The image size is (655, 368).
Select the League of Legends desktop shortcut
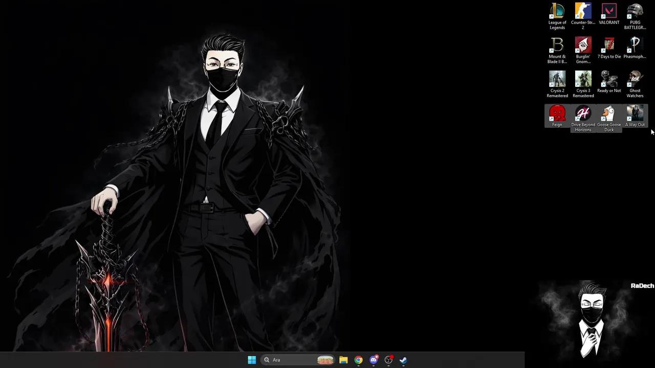tap(557, 16)
